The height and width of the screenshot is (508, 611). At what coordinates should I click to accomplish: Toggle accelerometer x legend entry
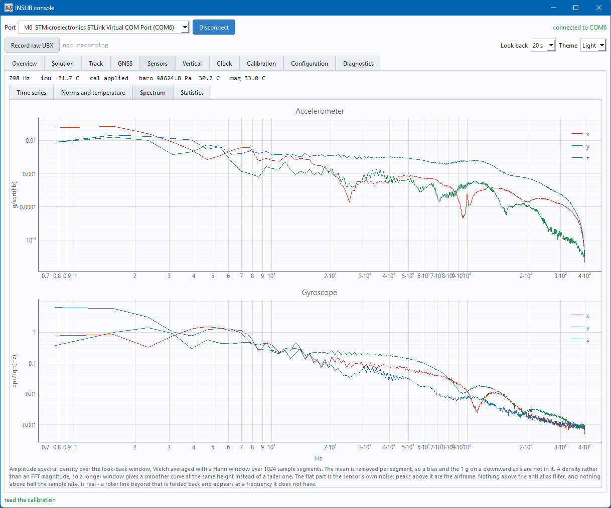[x=580, y=134]
